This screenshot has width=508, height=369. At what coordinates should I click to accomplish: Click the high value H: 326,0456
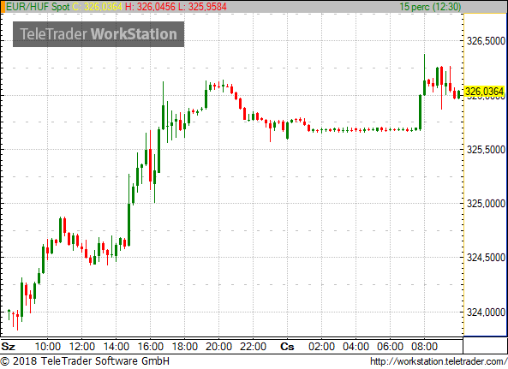coord(150,7)
